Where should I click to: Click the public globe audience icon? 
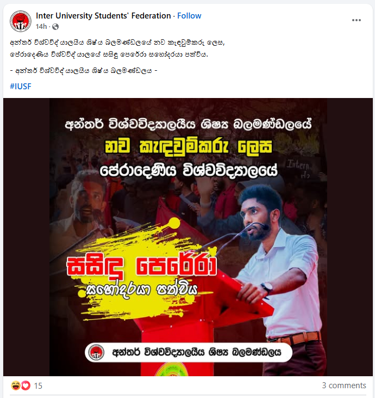pyautogui.click(x=55, y=27)
